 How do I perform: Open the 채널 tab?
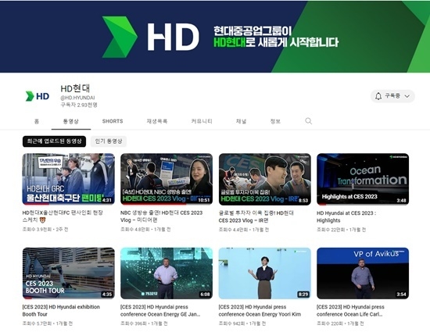(x=241, y=121)
